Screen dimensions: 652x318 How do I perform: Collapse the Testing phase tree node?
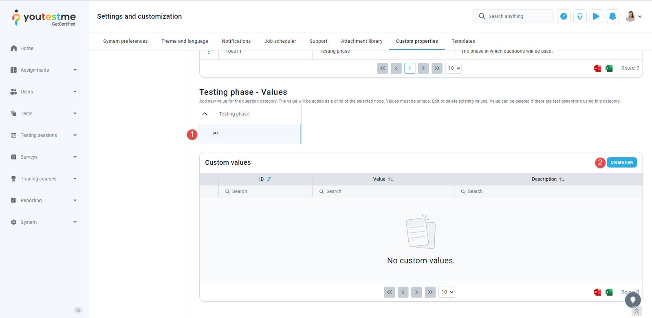(205, 114)
